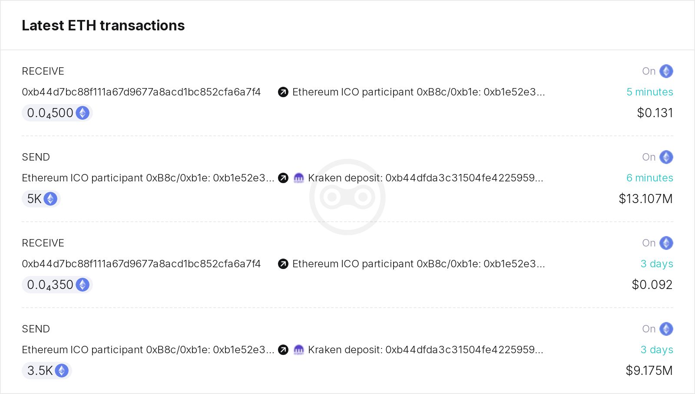The width and height of the screenshot is (695, 394).
Task: Select the ETH icon in the 5K amount badge
Action: pyautogui.click(x=50, y=199)
